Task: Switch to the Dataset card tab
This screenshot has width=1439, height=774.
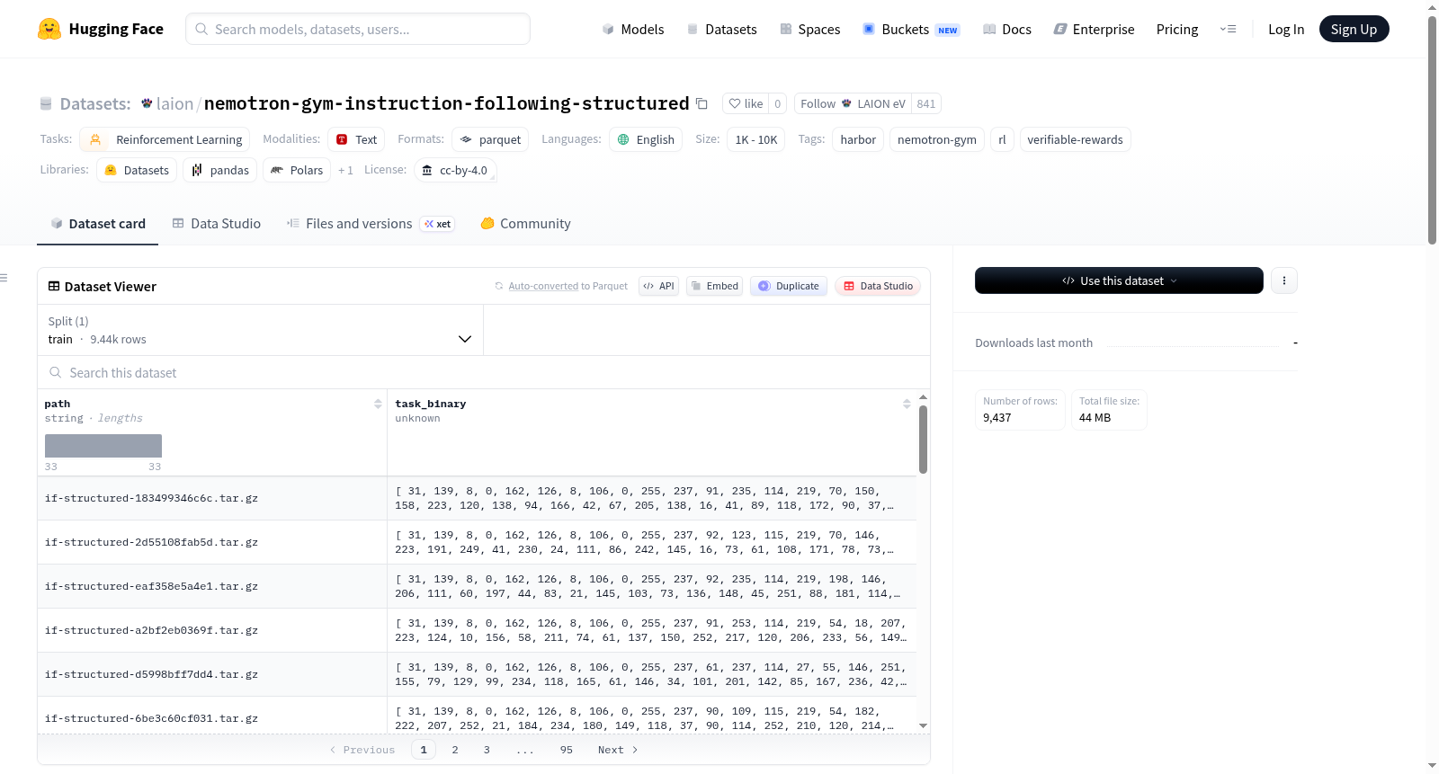Action: (x=98, y=224)
